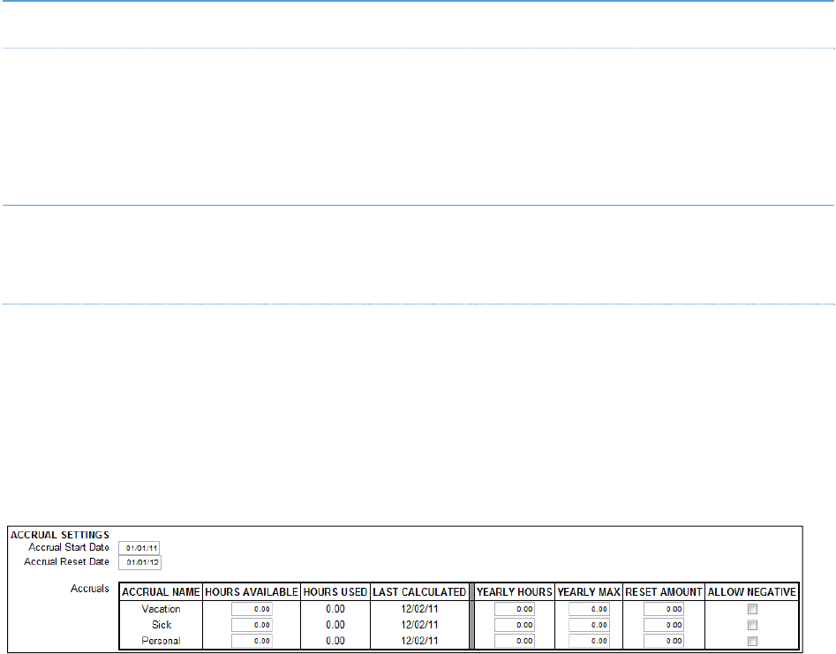Viewport: 836px width, 654px height.
Task: Click the Vacation accrual name
Action: tap(161, 609)
